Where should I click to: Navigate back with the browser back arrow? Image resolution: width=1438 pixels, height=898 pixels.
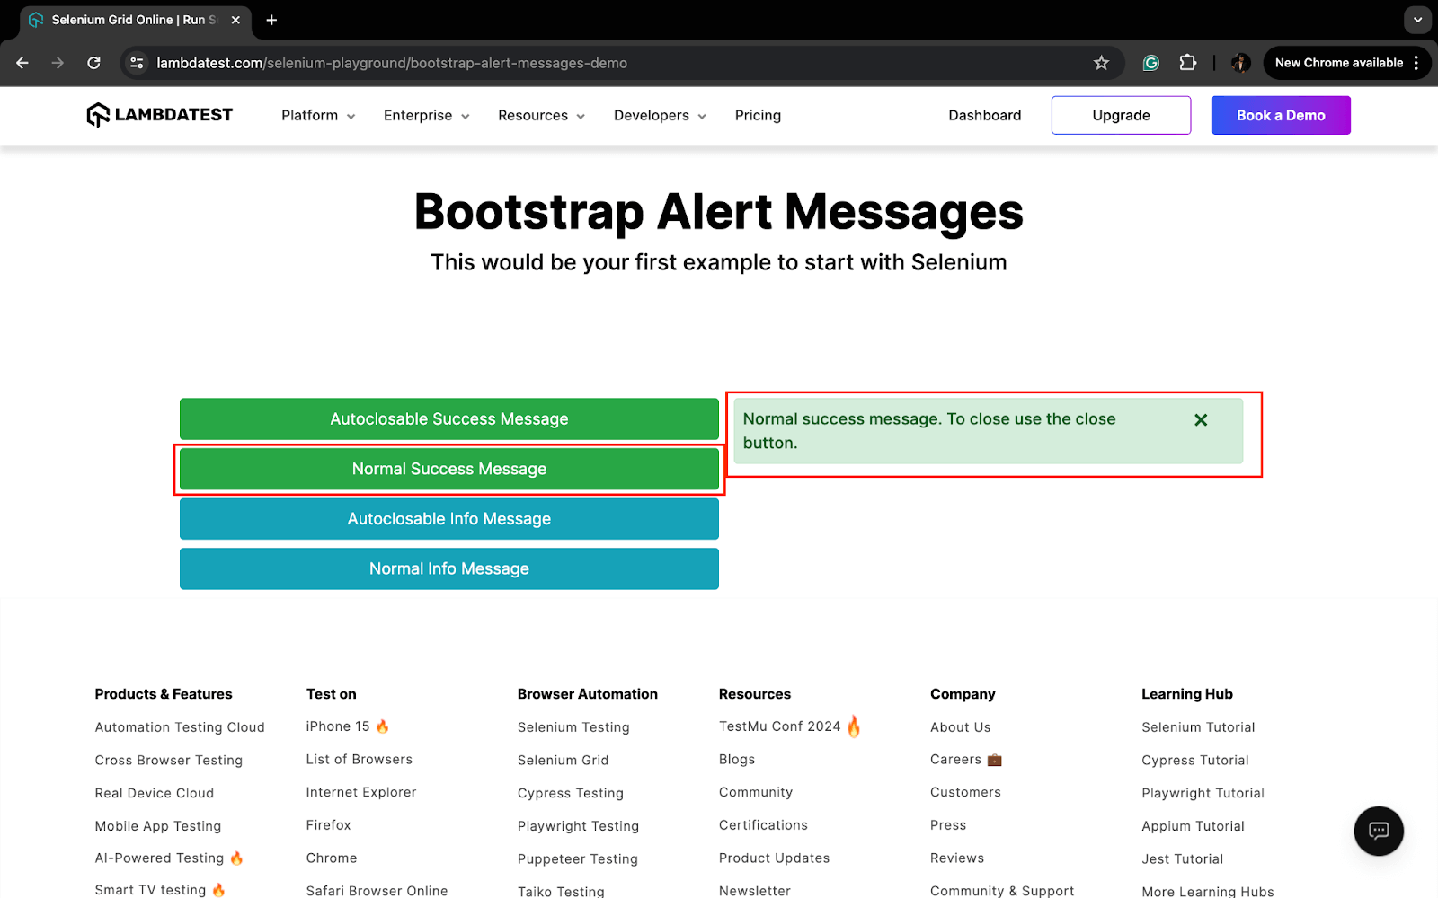click(x=22, y=63)
